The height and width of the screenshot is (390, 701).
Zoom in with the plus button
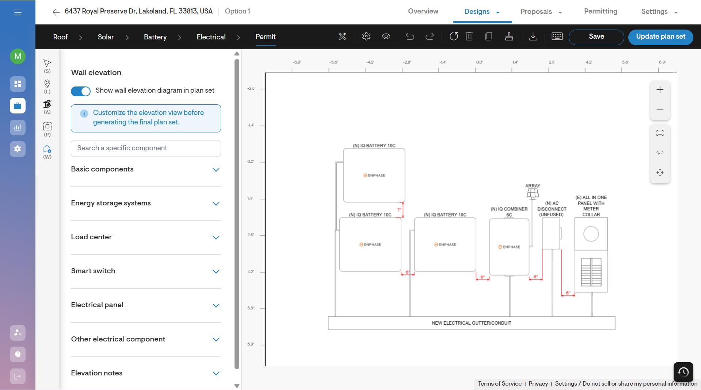tap(660, 90)
